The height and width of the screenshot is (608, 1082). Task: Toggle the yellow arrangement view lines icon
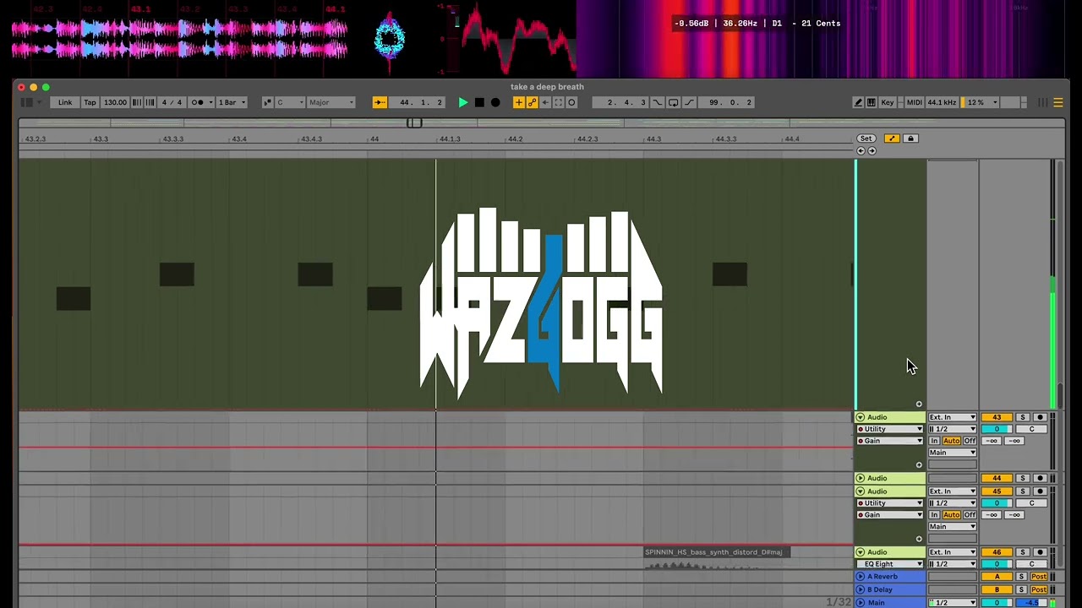tap(1057, 102)
